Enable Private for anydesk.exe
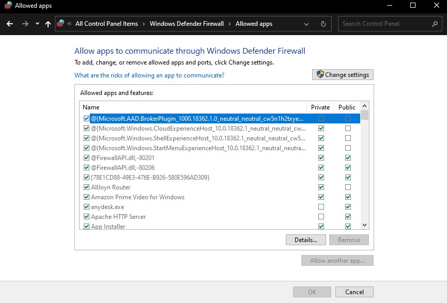Image resolution: width=447 pixels, height=303 pixels. point(321,207)
